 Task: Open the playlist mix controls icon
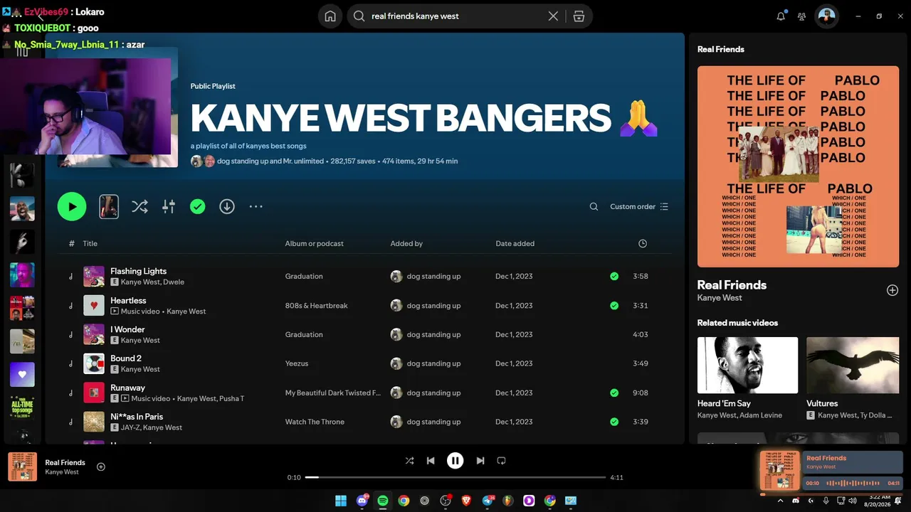point(169,207)
